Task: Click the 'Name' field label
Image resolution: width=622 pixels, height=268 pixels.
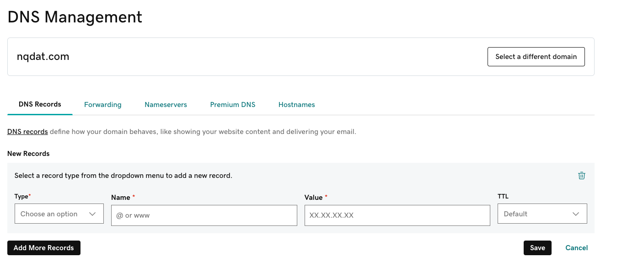Action: [121, 197]
